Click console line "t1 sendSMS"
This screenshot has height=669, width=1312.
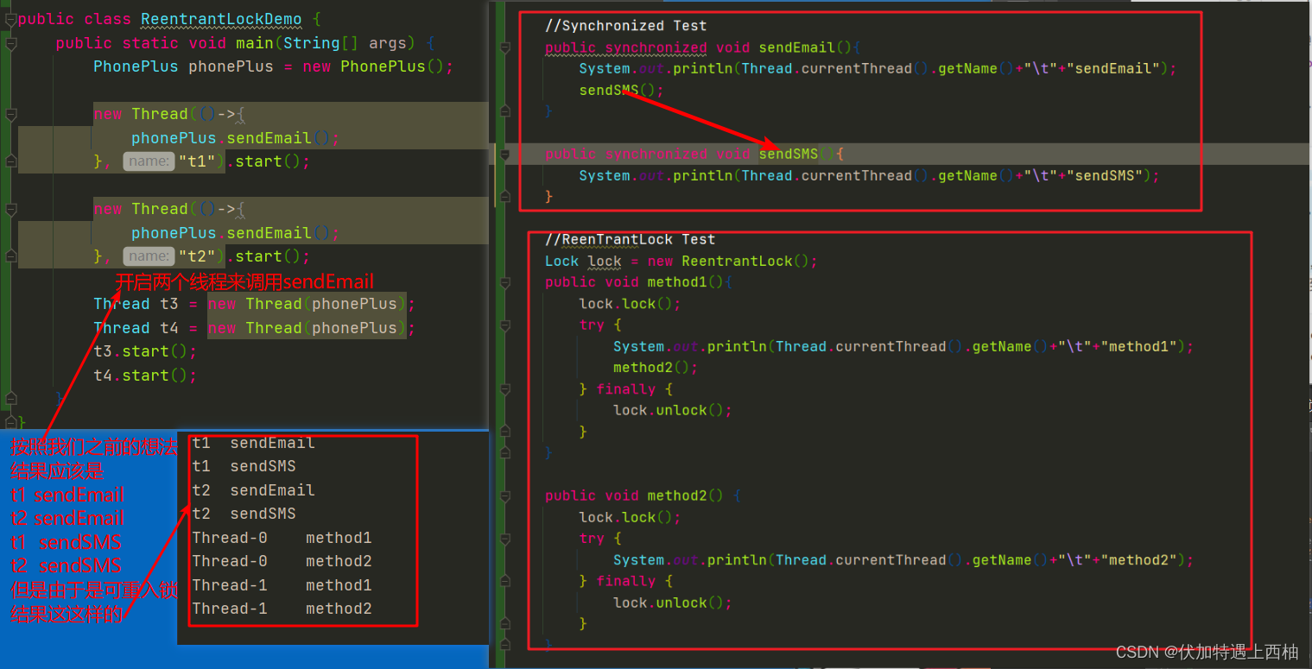coord(244,466)
